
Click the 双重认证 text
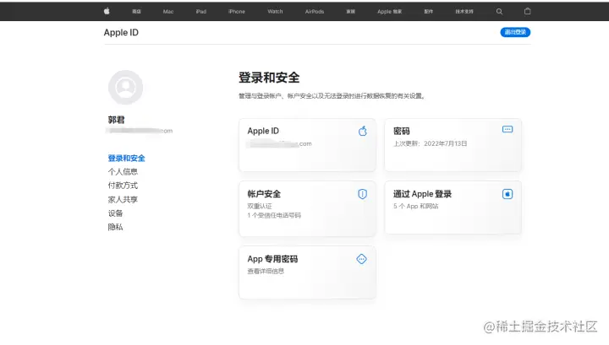(260, 207)
